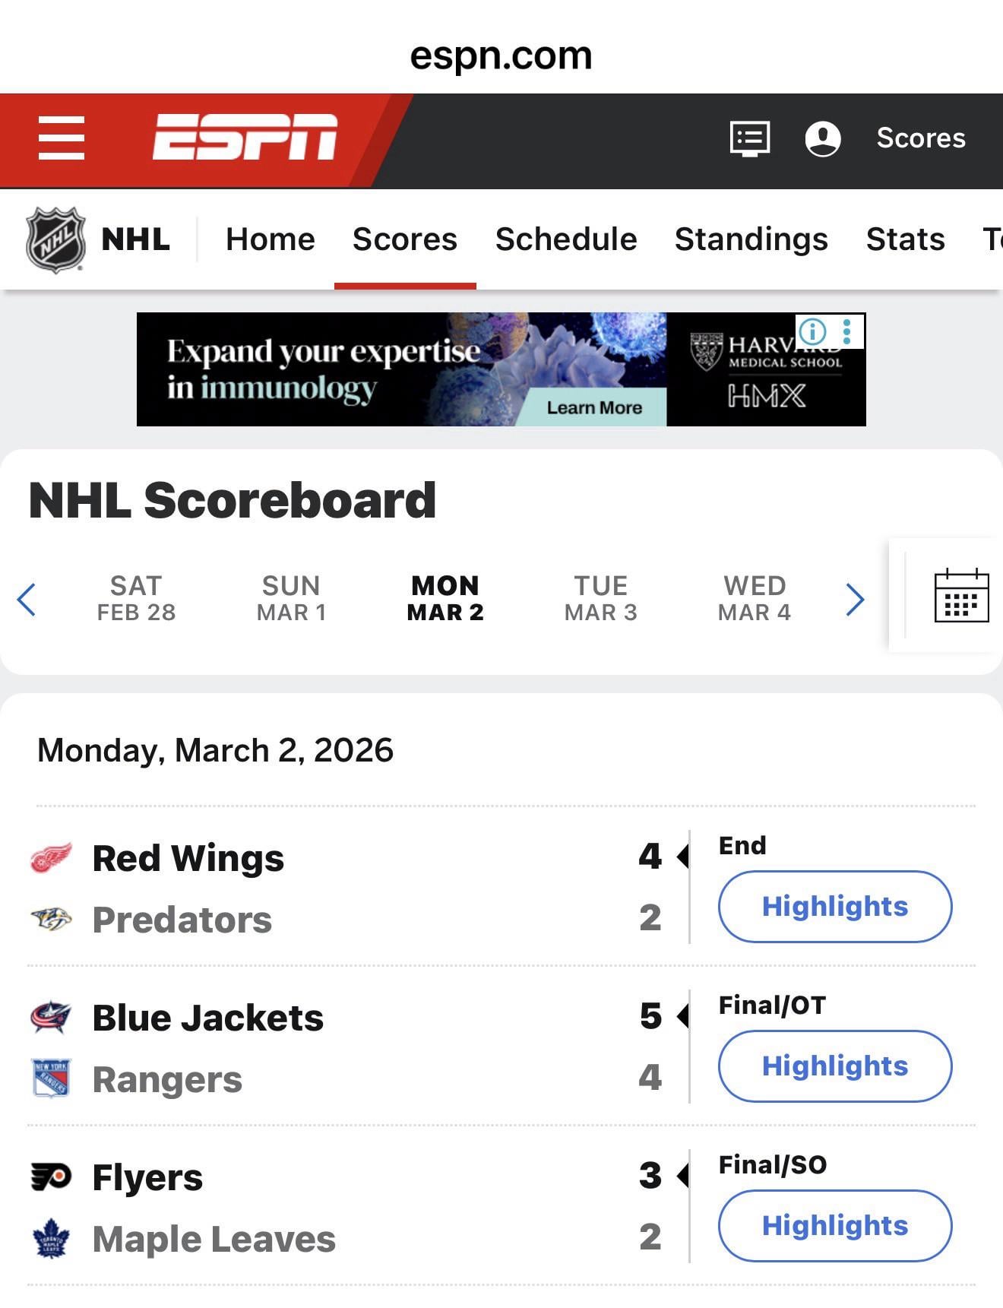1003x1308 pixels.
Task: Click the Maple Leafs team logo
Action: point(51,1238)
